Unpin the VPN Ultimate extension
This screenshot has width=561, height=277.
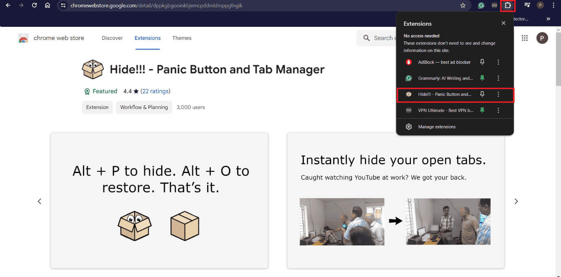(x=482, y=110)
